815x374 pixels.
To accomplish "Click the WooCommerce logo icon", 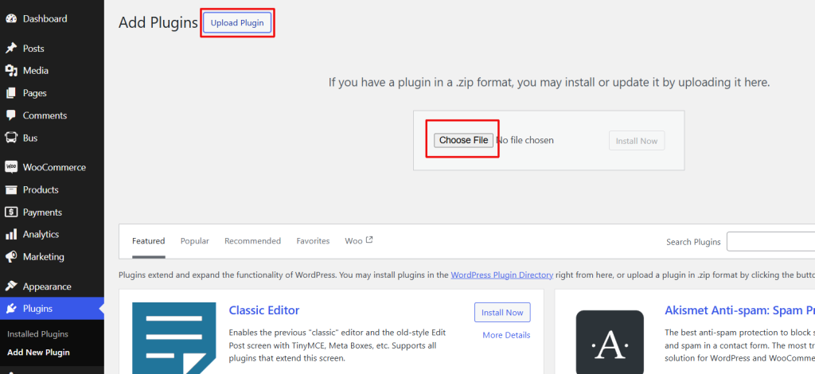I will click(x=11, y=167).
